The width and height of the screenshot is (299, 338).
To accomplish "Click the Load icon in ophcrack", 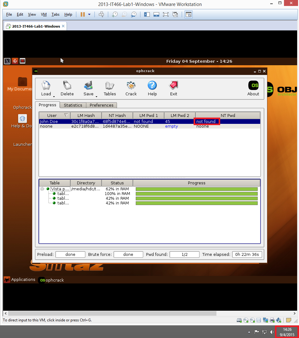I will pos(46,86).
